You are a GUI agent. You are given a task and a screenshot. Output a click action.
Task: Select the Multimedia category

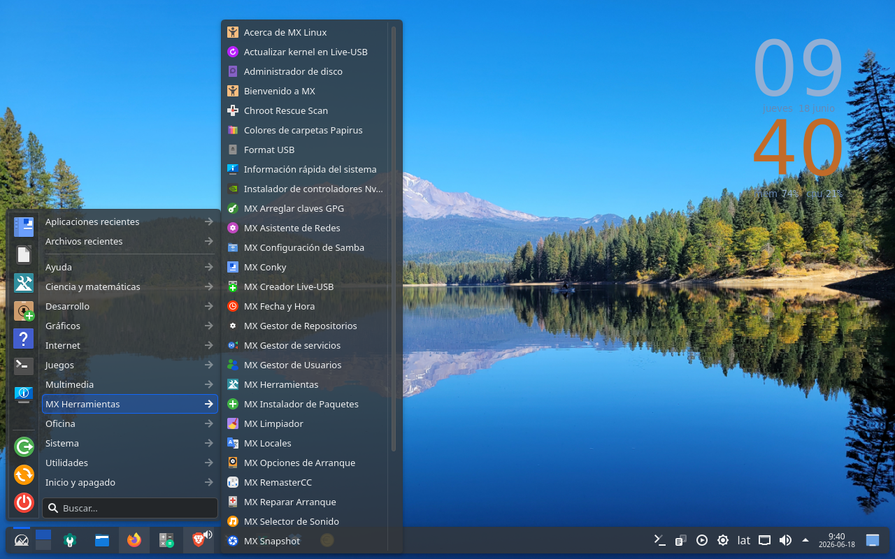click(x=130, y=384)
